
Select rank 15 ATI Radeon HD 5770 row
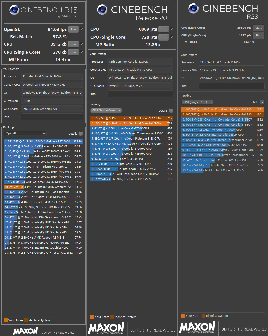[43, 212]
